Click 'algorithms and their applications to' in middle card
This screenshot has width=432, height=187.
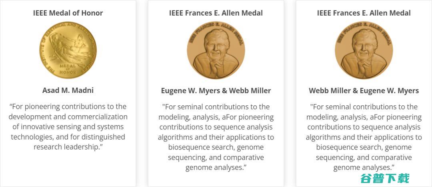(x=216, y=137)
